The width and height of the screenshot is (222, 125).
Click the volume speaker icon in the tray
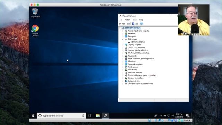(x=172, y=116)
